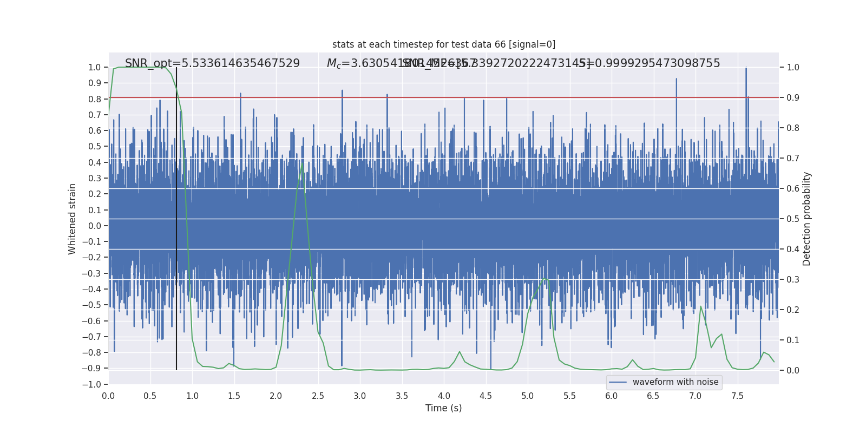Click the x-axis tick label '6.0'

point(612,396)
